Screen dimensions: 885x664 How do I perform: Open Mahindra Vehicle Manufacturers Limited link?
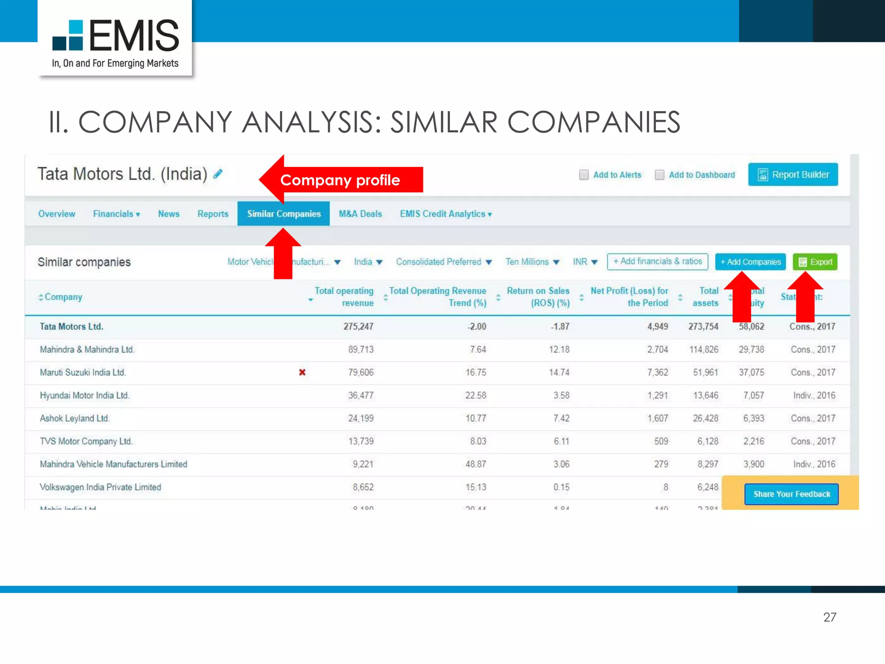pyautogui.click(x=114, y=464)
